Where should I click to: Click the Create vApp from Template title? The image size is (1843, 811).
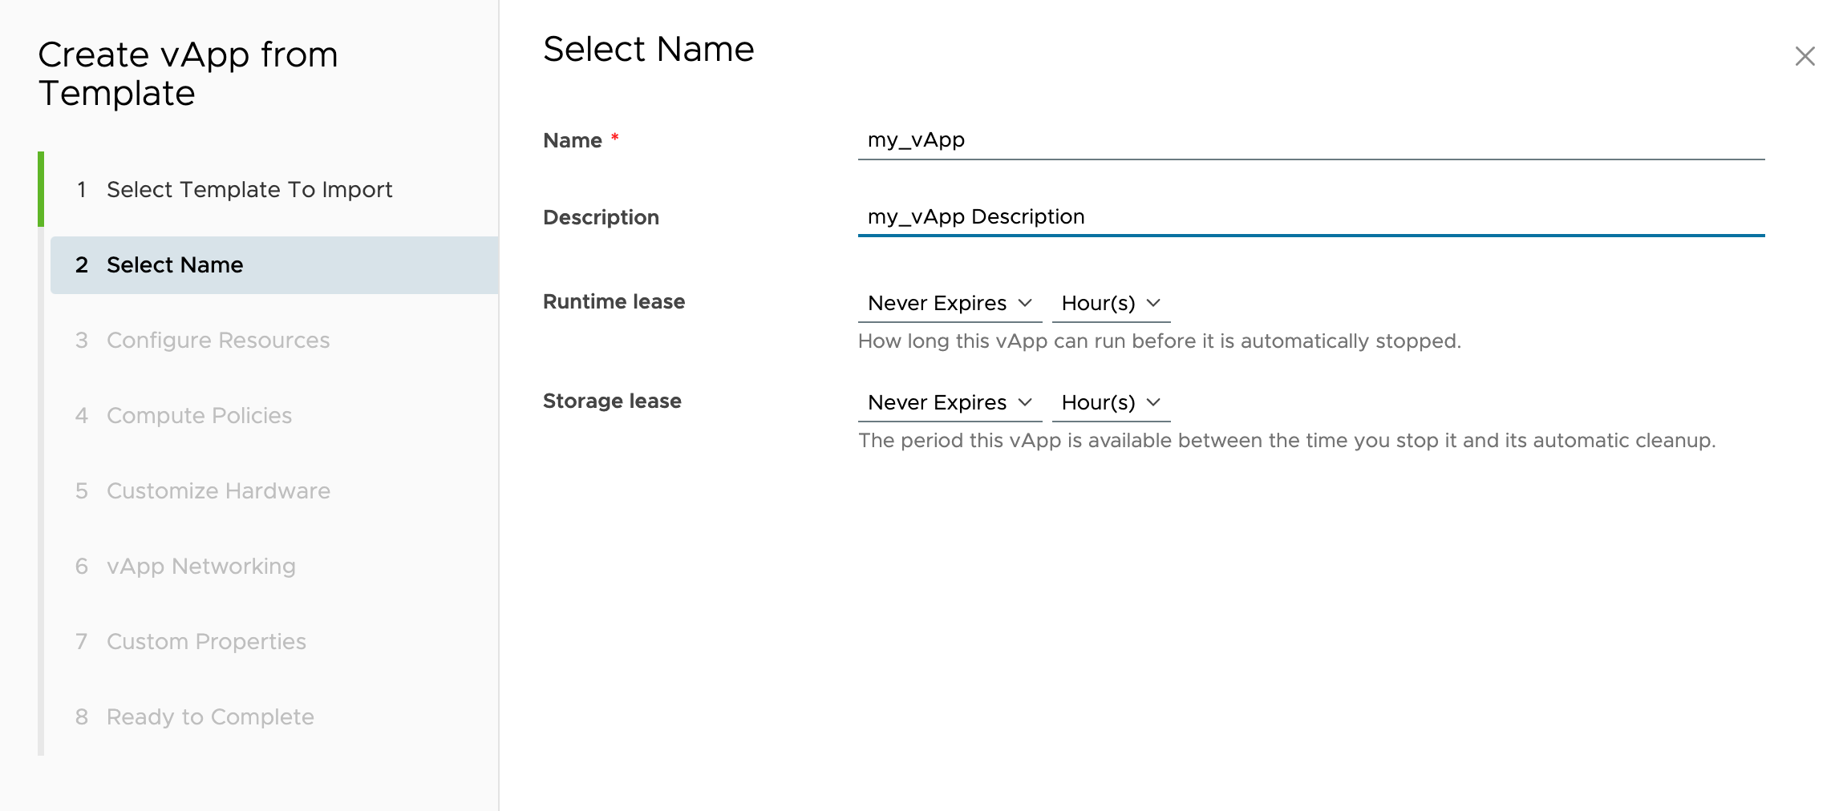pyautogui.click(x=188, y=74)
